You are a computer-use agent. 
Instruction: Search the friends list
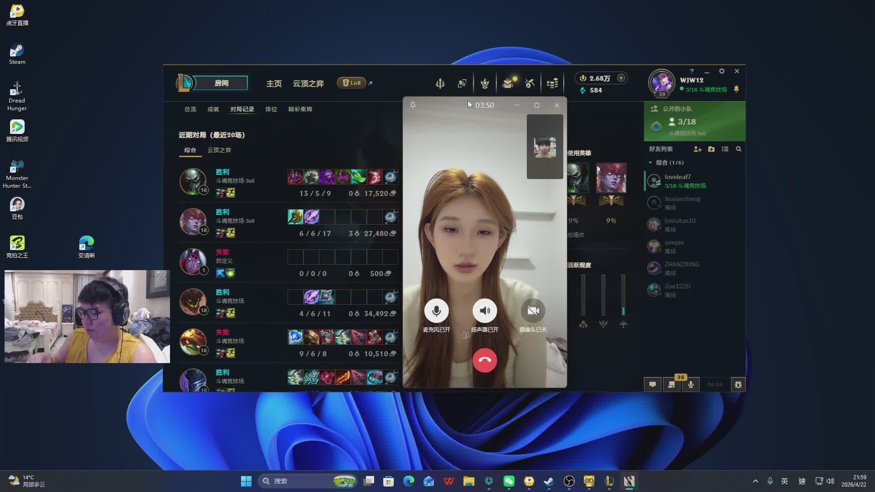739,149
